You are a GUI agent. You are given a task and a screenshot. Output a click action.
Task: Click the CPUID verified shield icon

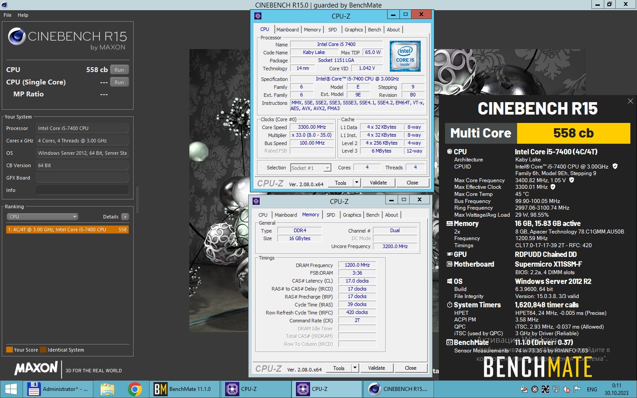pos(615,166)
